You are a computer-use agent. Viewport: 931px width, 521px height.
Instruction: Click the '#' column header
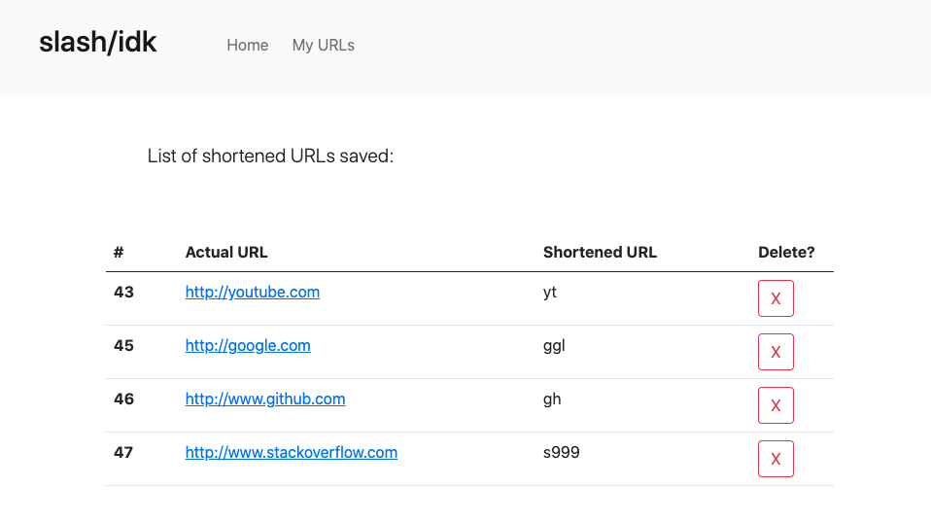click(x=119, y=252)
